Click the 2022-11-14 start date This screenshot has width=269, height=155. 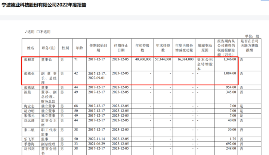click(x=96, y=139)
